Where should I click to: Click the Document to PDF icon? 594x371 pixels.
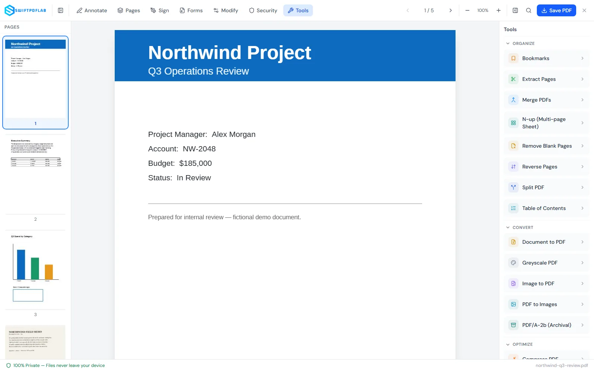point(513,242)
